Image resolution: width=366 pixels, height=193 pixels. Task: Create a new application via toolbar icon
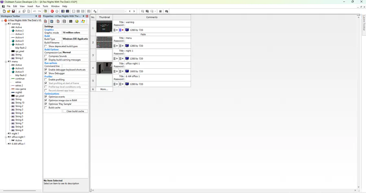point(4,11)
